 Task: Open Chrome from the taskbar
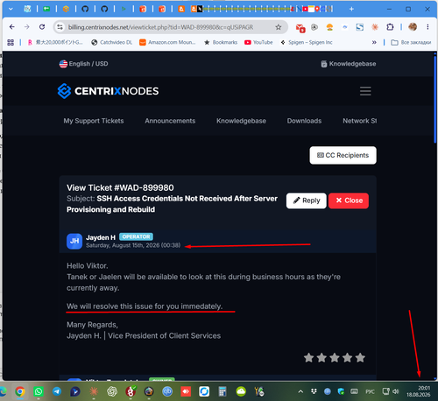tap(20, 391)
